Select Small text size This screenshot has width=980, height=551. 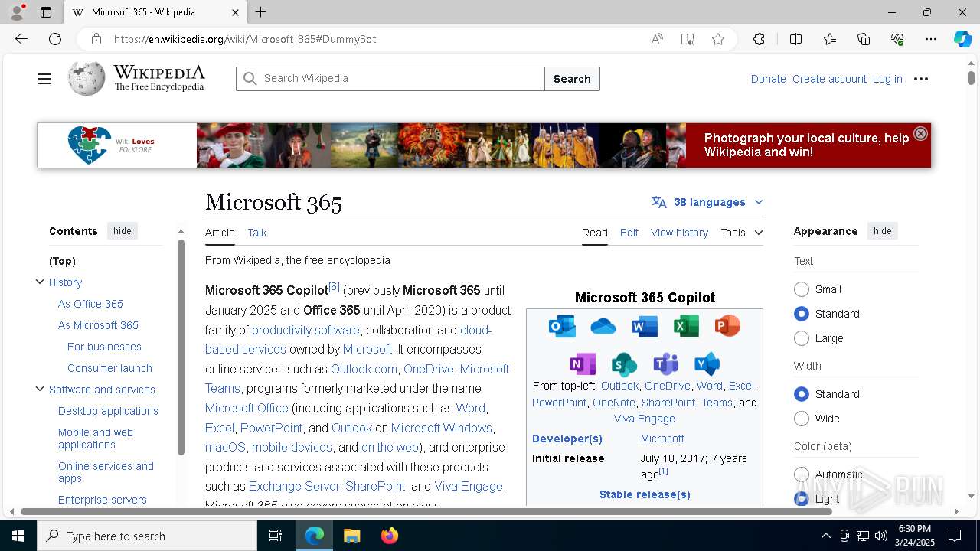coord(802,289)
